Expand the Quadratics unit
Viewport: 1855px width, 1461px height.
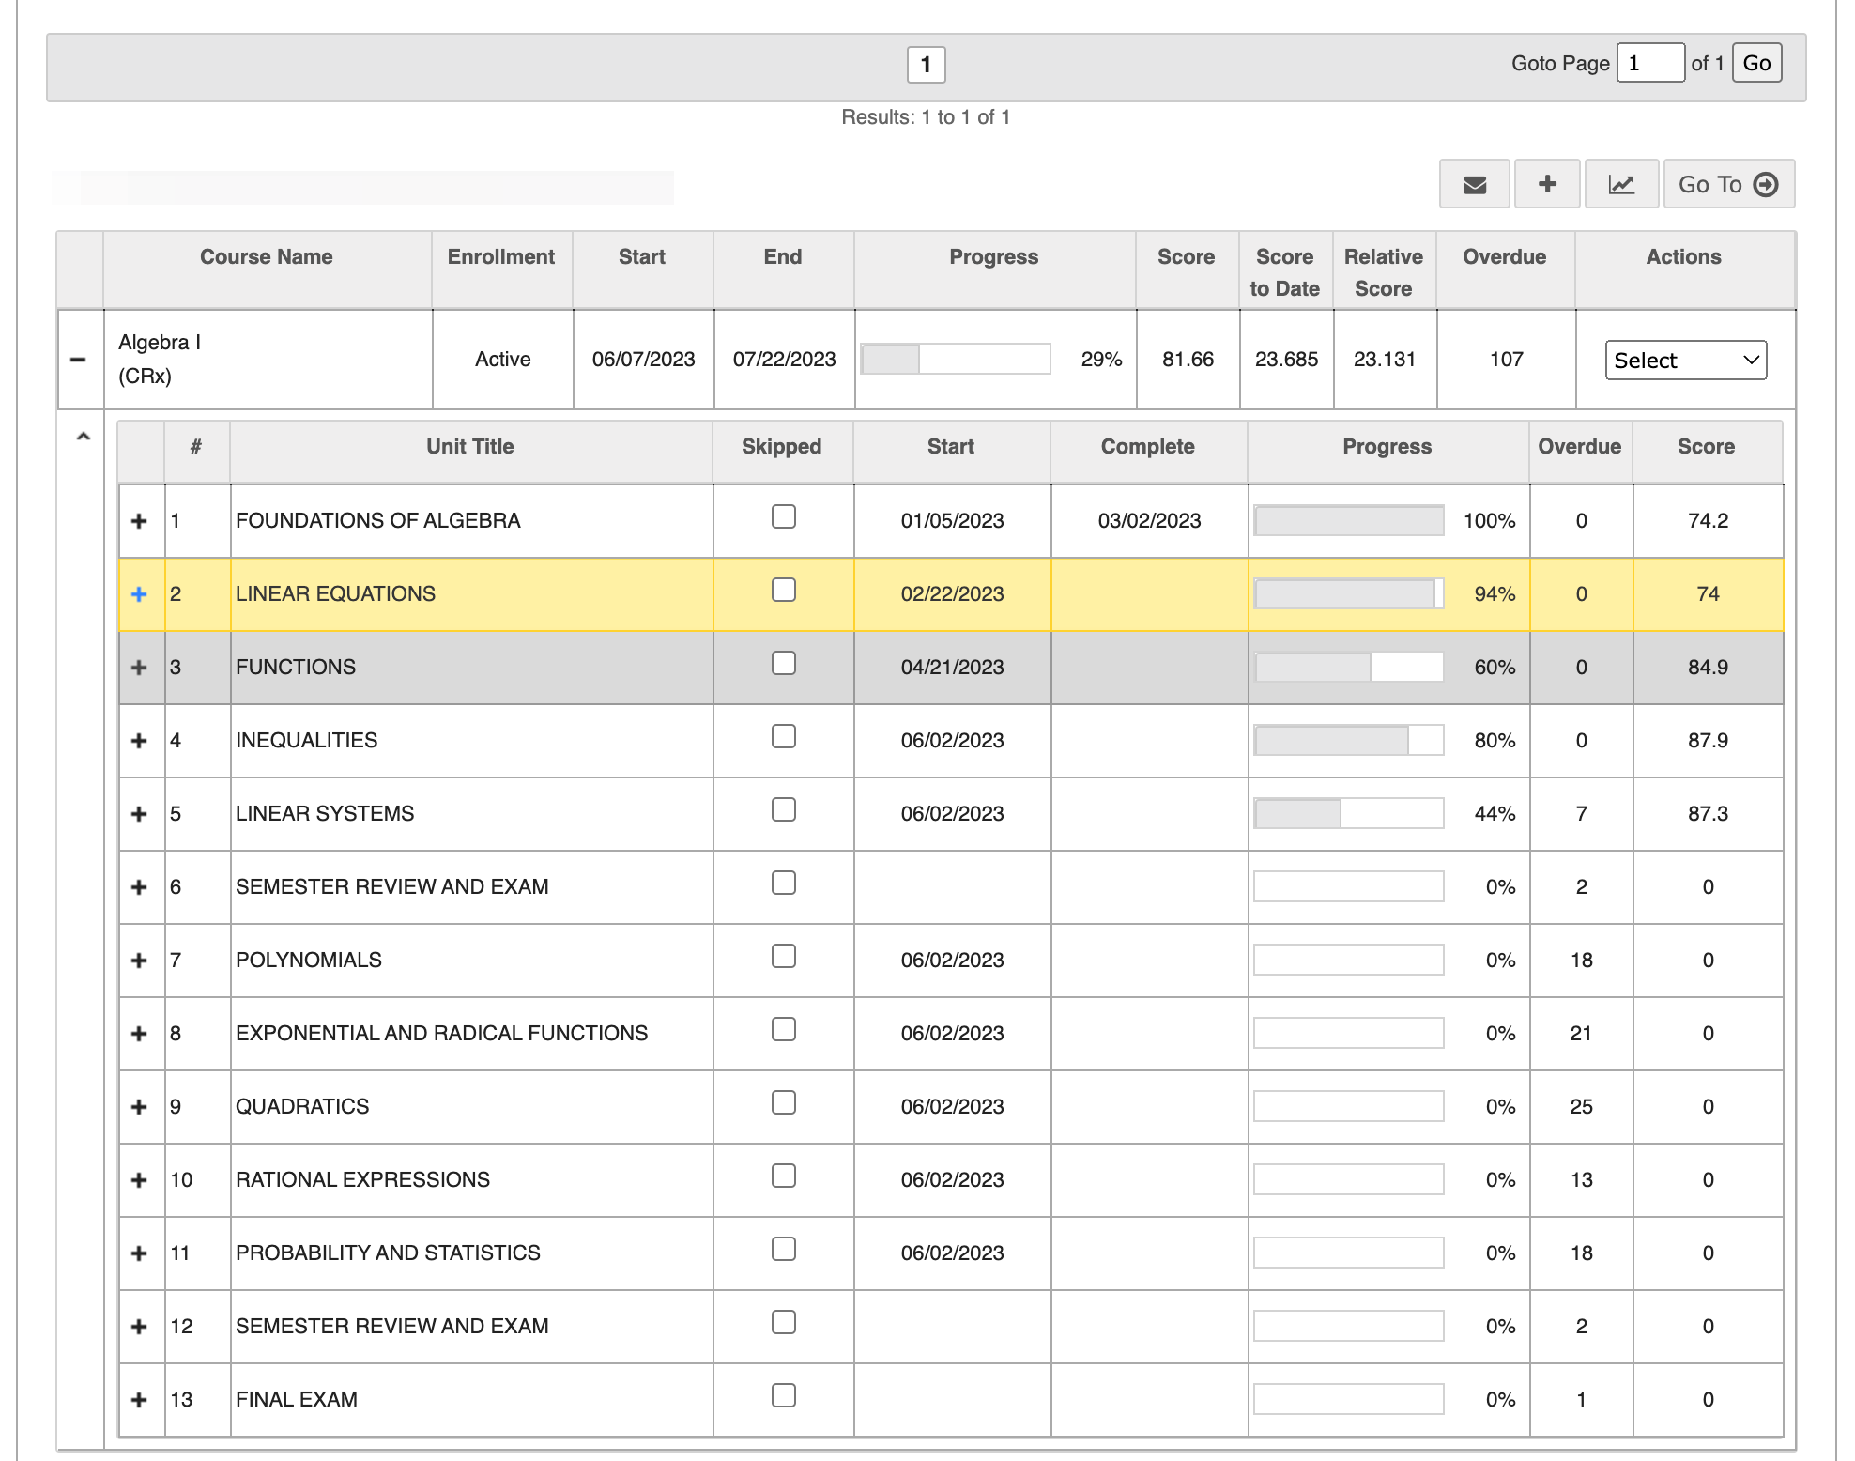[139, 1107]
